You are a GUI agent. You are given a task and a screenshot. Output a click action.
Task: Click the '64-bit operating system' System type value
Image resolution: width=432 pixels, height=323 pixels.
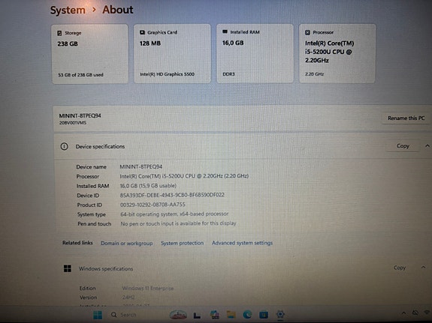click(174, 214)
